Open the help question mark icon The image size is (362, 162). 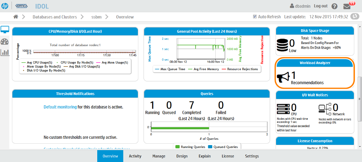point(334,6)
